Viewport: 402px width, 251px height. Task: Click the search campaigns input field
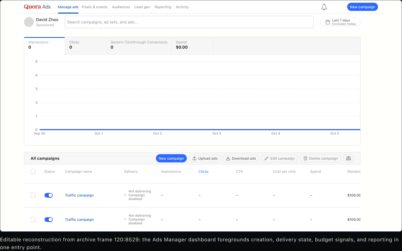click(x=189, y=22)
